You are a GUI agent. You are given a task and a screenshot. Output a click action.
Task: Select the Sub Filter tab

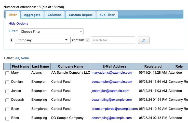[107, 15]
